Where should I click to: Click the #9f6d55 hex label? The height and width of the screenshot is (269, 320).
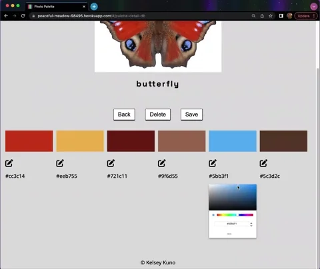coord(168,176)
